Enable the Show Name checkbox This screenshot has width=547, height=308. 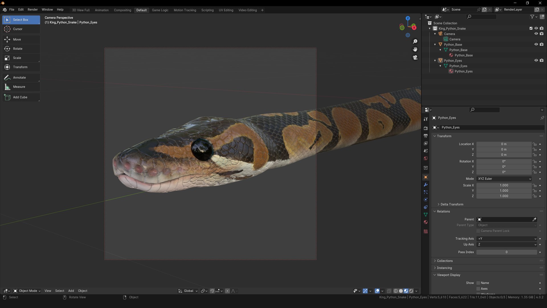click(478, 283)
